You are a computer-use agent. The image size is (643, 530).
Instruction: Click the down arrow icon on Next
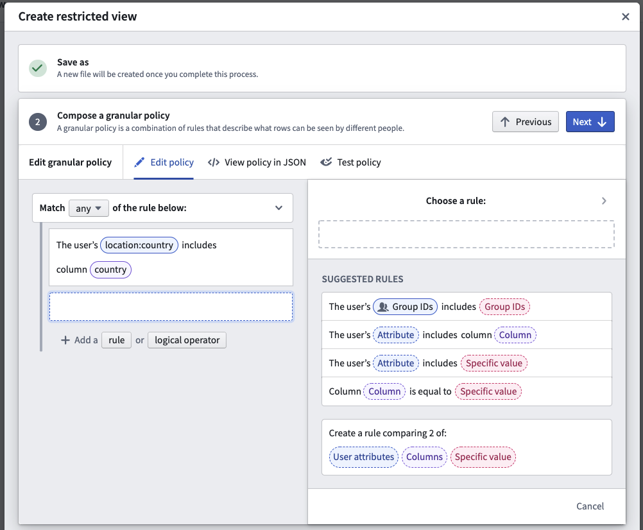tap(602, 122)
